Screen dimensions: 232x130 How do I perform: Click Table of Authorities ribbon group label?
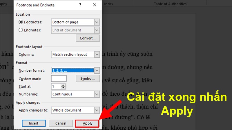170,4
